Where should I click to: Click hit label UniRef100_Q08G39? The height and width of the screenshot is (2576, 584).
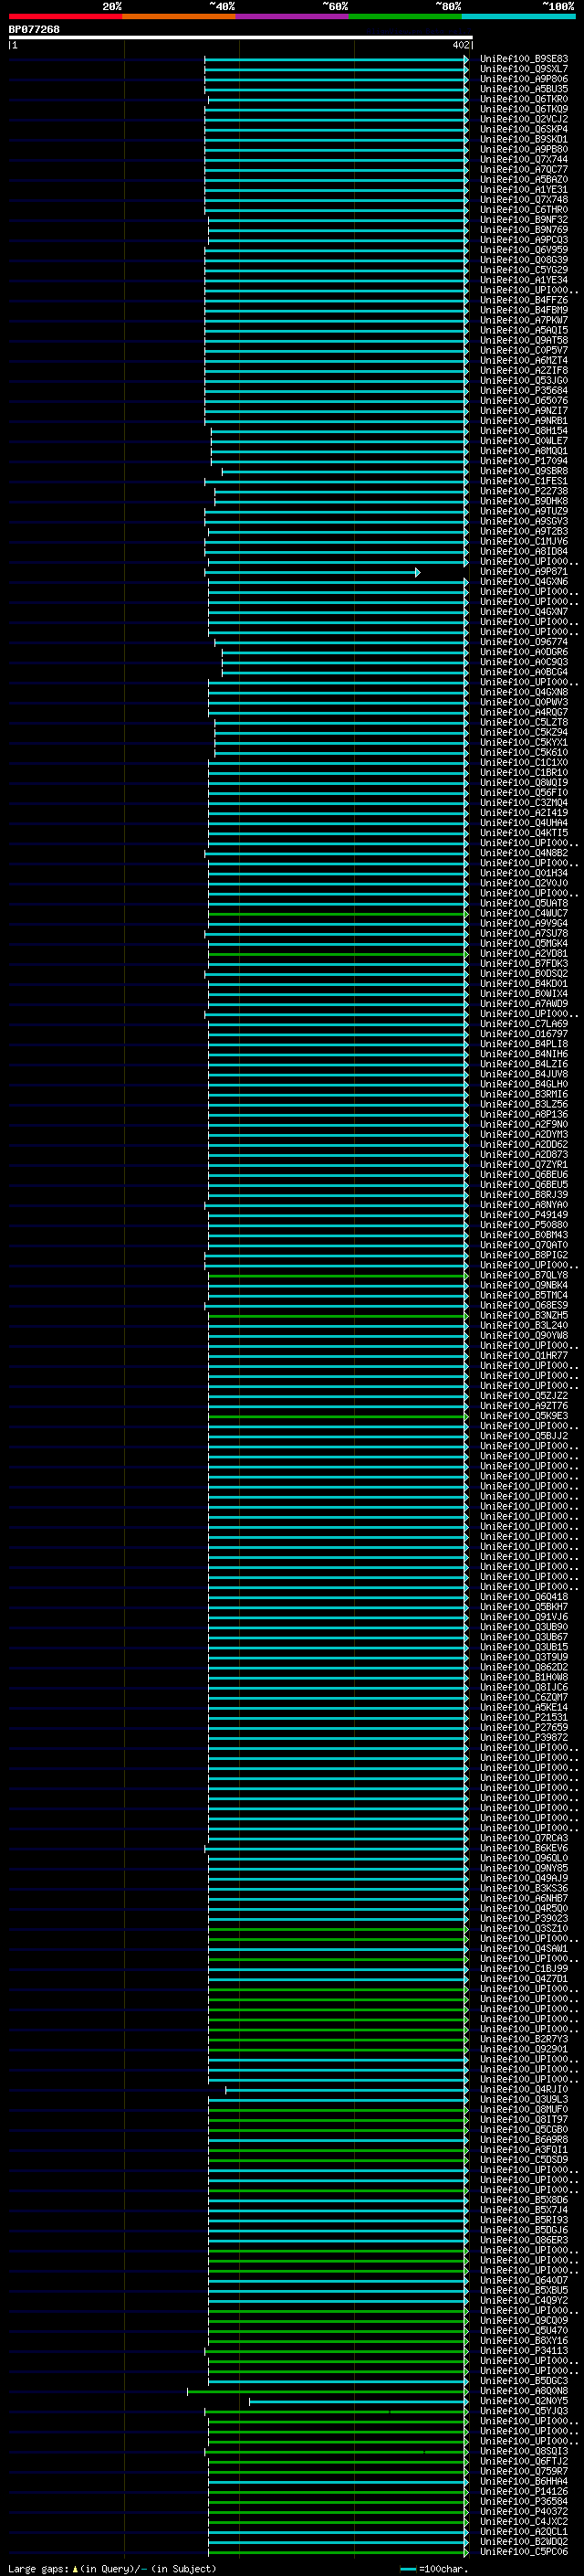(524, 260)
